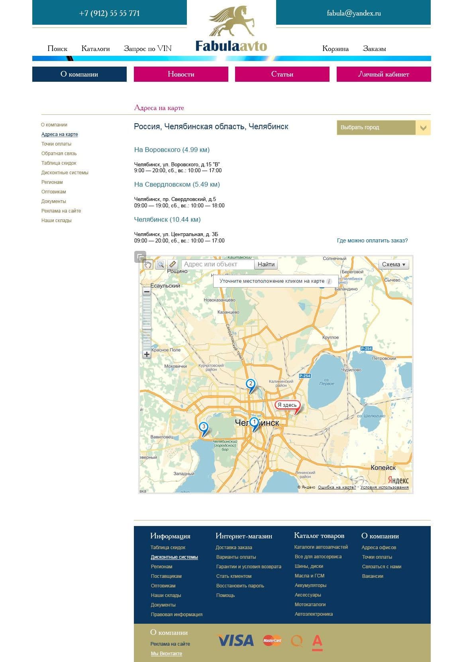Image resolution: width=463 pixels, height=662 pixels.
Task: Go to 'Каталоги' in top menu
Action: 96,49
